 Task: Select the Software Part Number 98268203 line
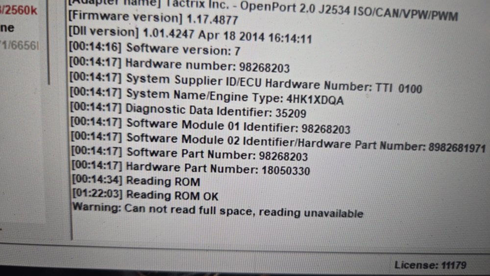(x=189, y=154)
